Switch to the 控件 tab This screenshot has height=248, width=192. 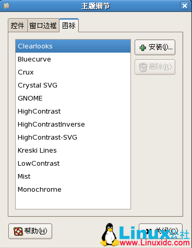click(x=18, y=26)
